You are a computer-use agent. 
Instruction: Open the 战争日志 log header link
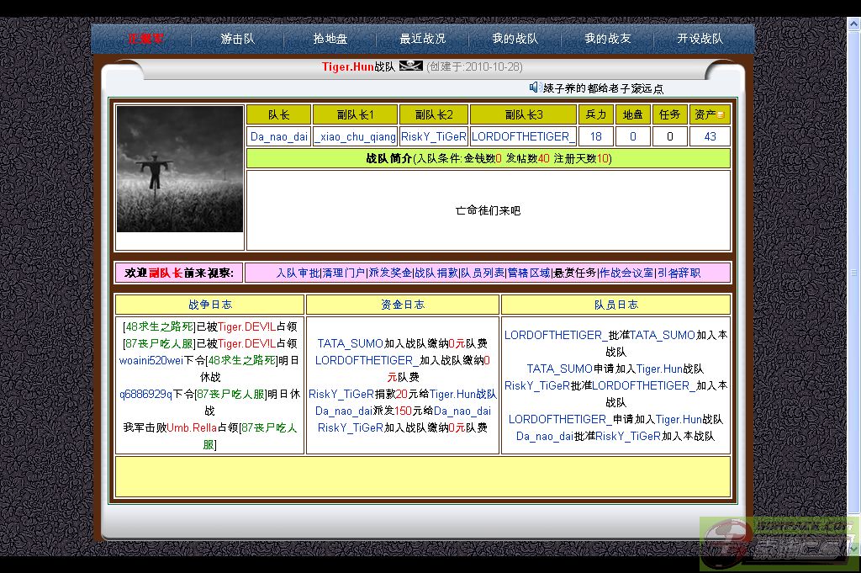coord(210,305)
